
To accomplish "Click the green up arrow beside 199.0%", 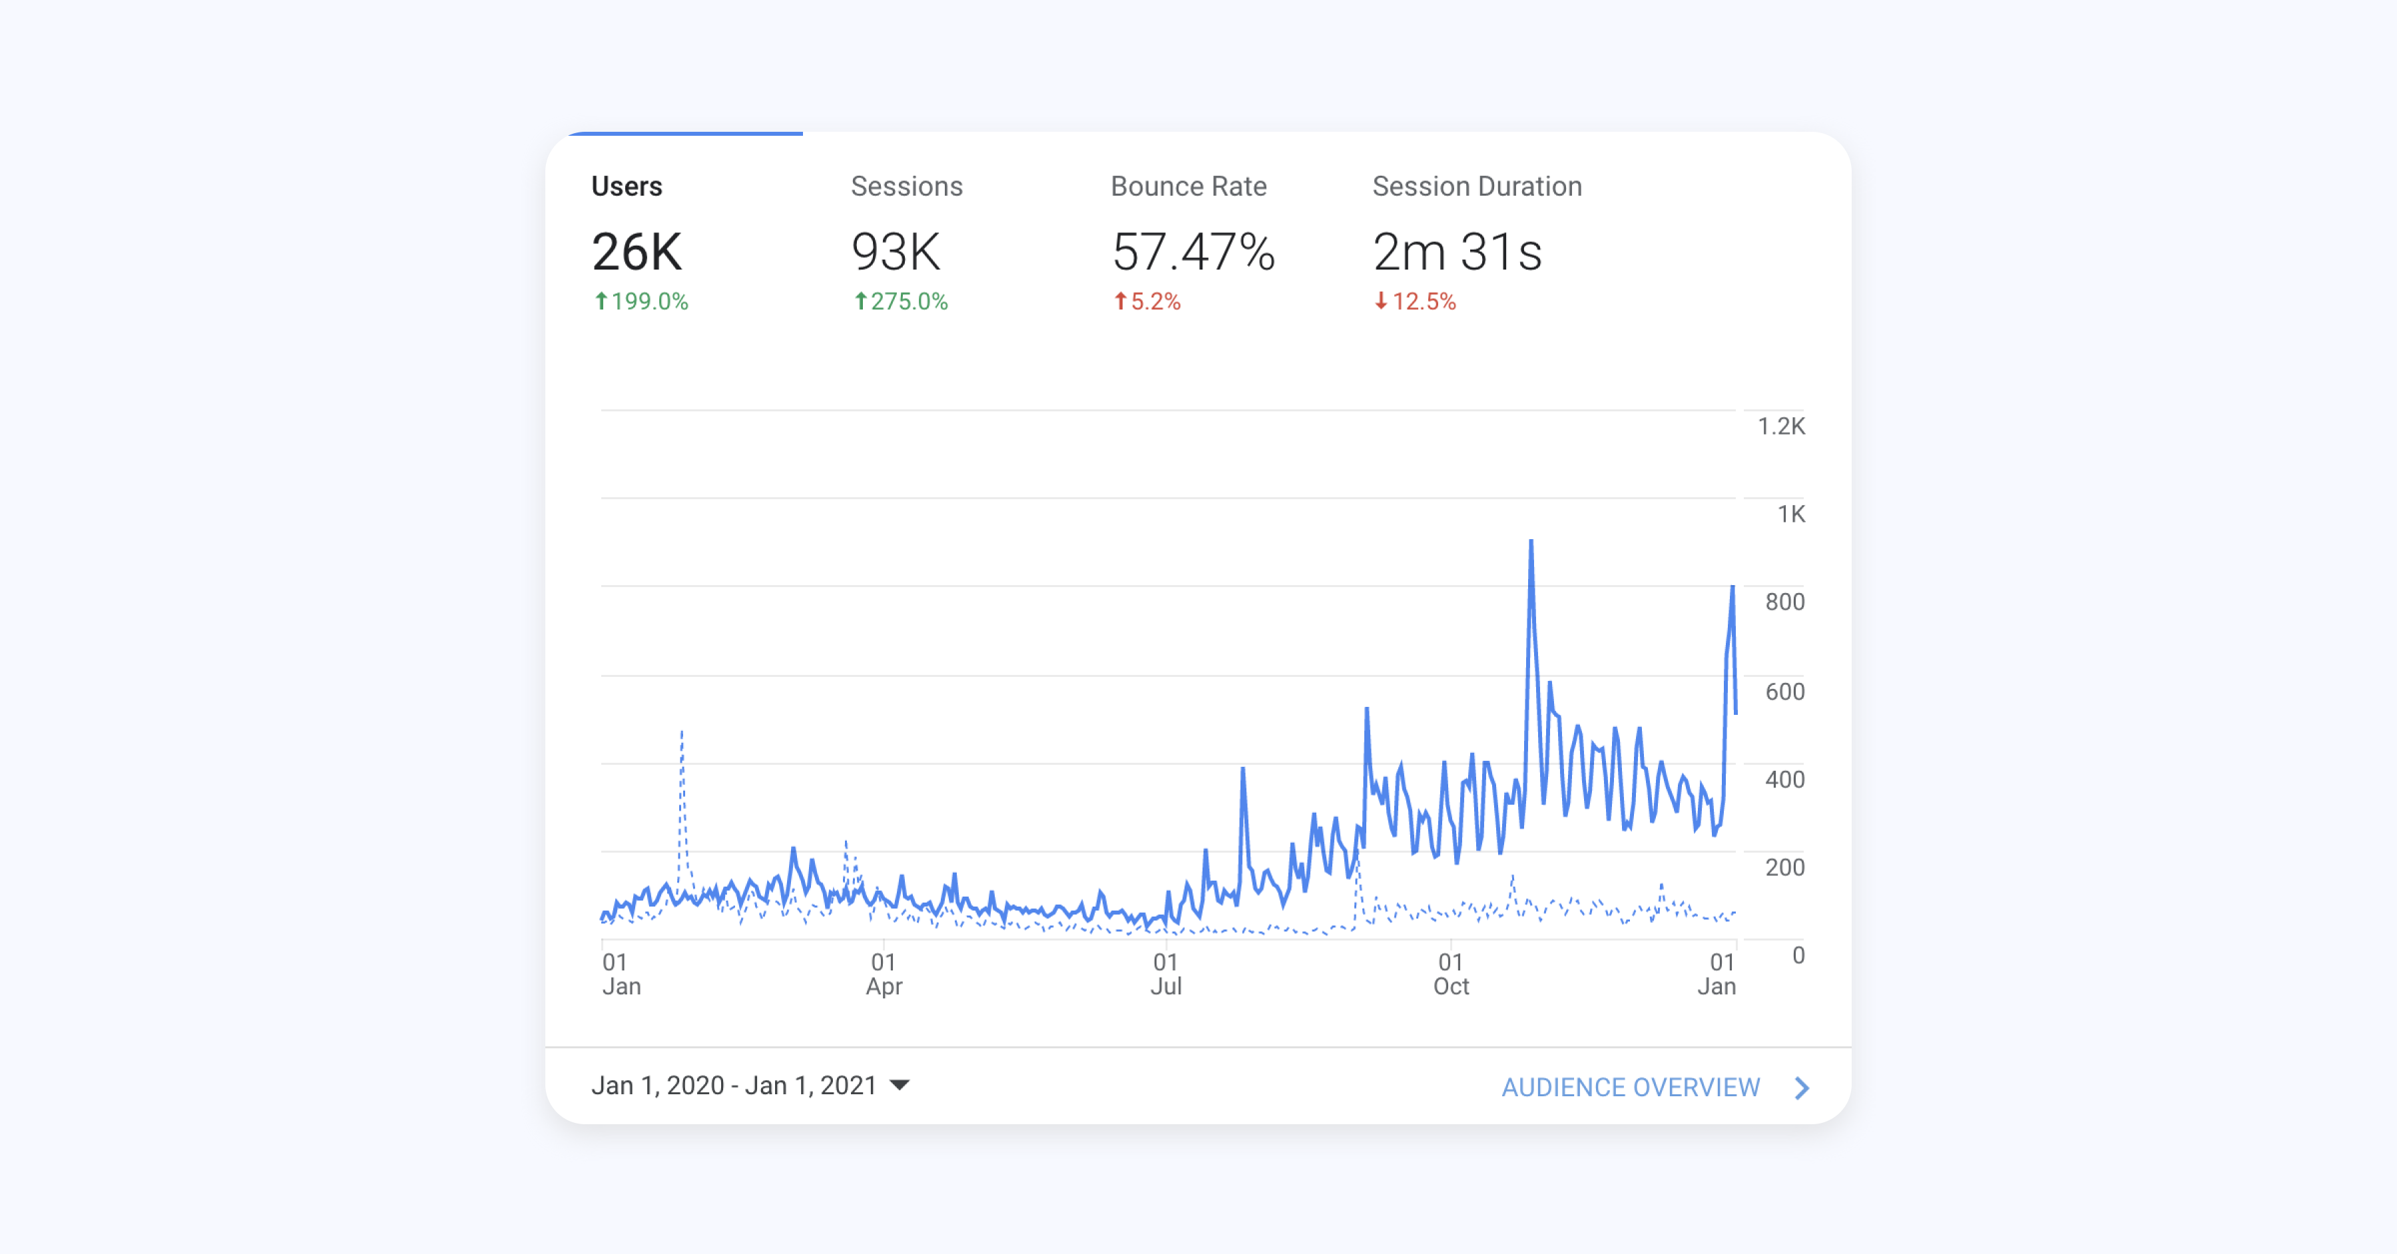I will (601, 300).
